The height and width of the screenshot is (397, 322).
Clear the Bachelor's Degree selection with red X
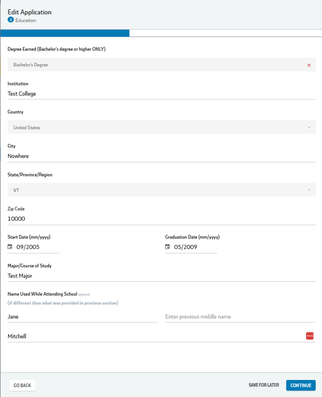(309, 65)
